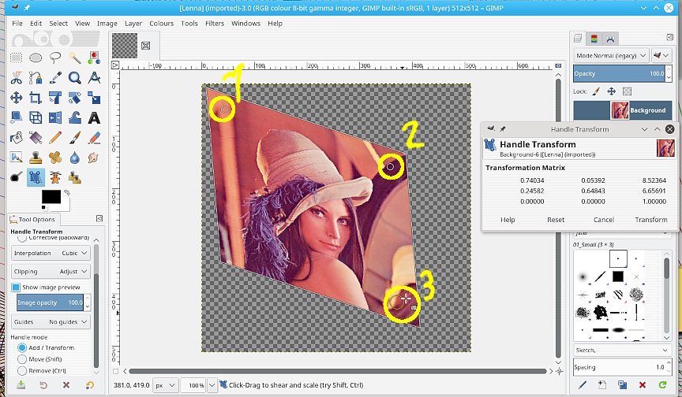Choose Remove (Ctrl) handle mode
Screen dimensions: 682x397
21,370
